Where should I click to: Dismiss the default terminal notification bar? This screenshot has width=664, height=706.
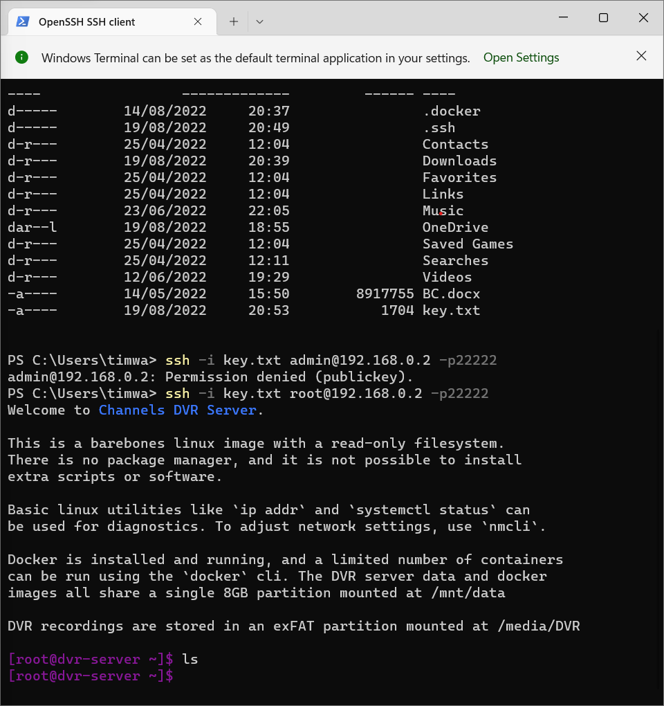point(641,56)
